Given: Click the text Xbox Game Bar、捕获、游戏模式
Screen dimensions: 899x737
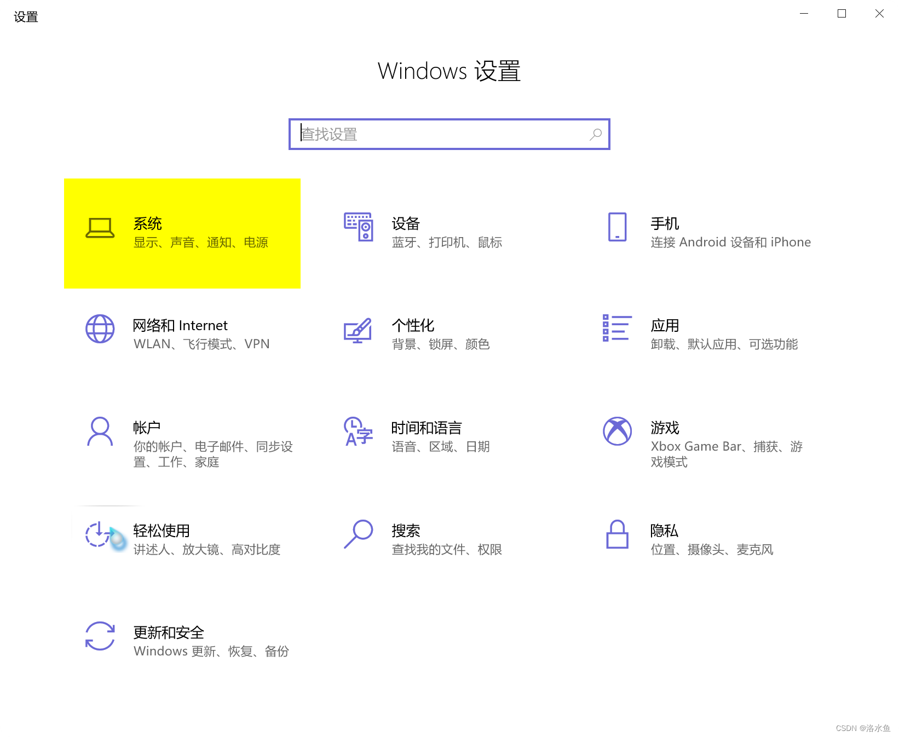Looking at the screenshot, I should pyautogui.click(x=727, y=454).
